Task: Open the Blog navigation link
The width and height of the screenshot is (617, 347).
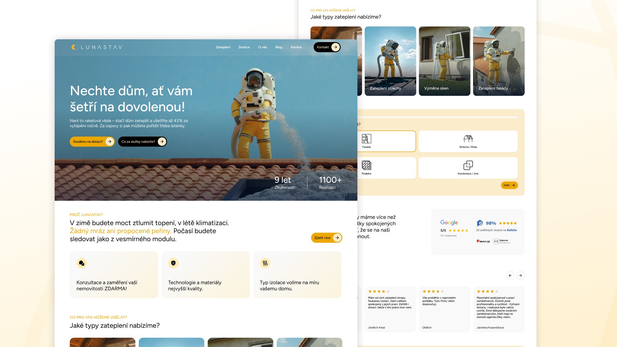Action: (279, 47)
